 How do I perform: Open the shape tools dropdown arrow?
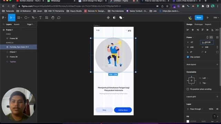tap(29, 18)
